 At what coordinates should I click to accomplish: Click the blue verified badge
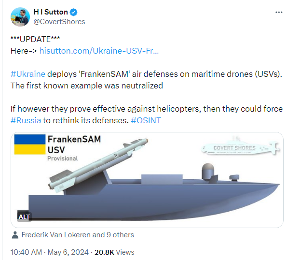click(x=74, y=12)
